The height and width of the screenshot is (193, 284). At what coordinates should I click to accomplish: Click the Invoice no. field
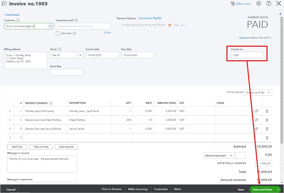(247, 55)
